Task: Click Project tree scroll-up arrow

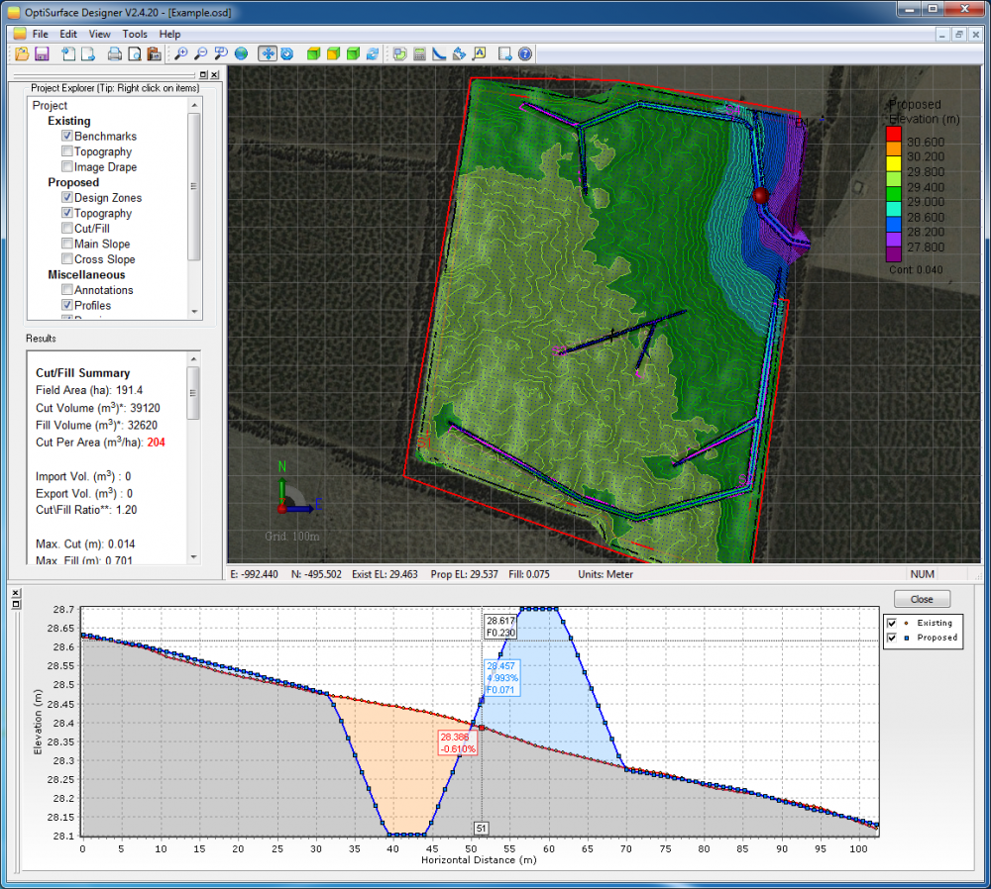Action: [194, 105]
